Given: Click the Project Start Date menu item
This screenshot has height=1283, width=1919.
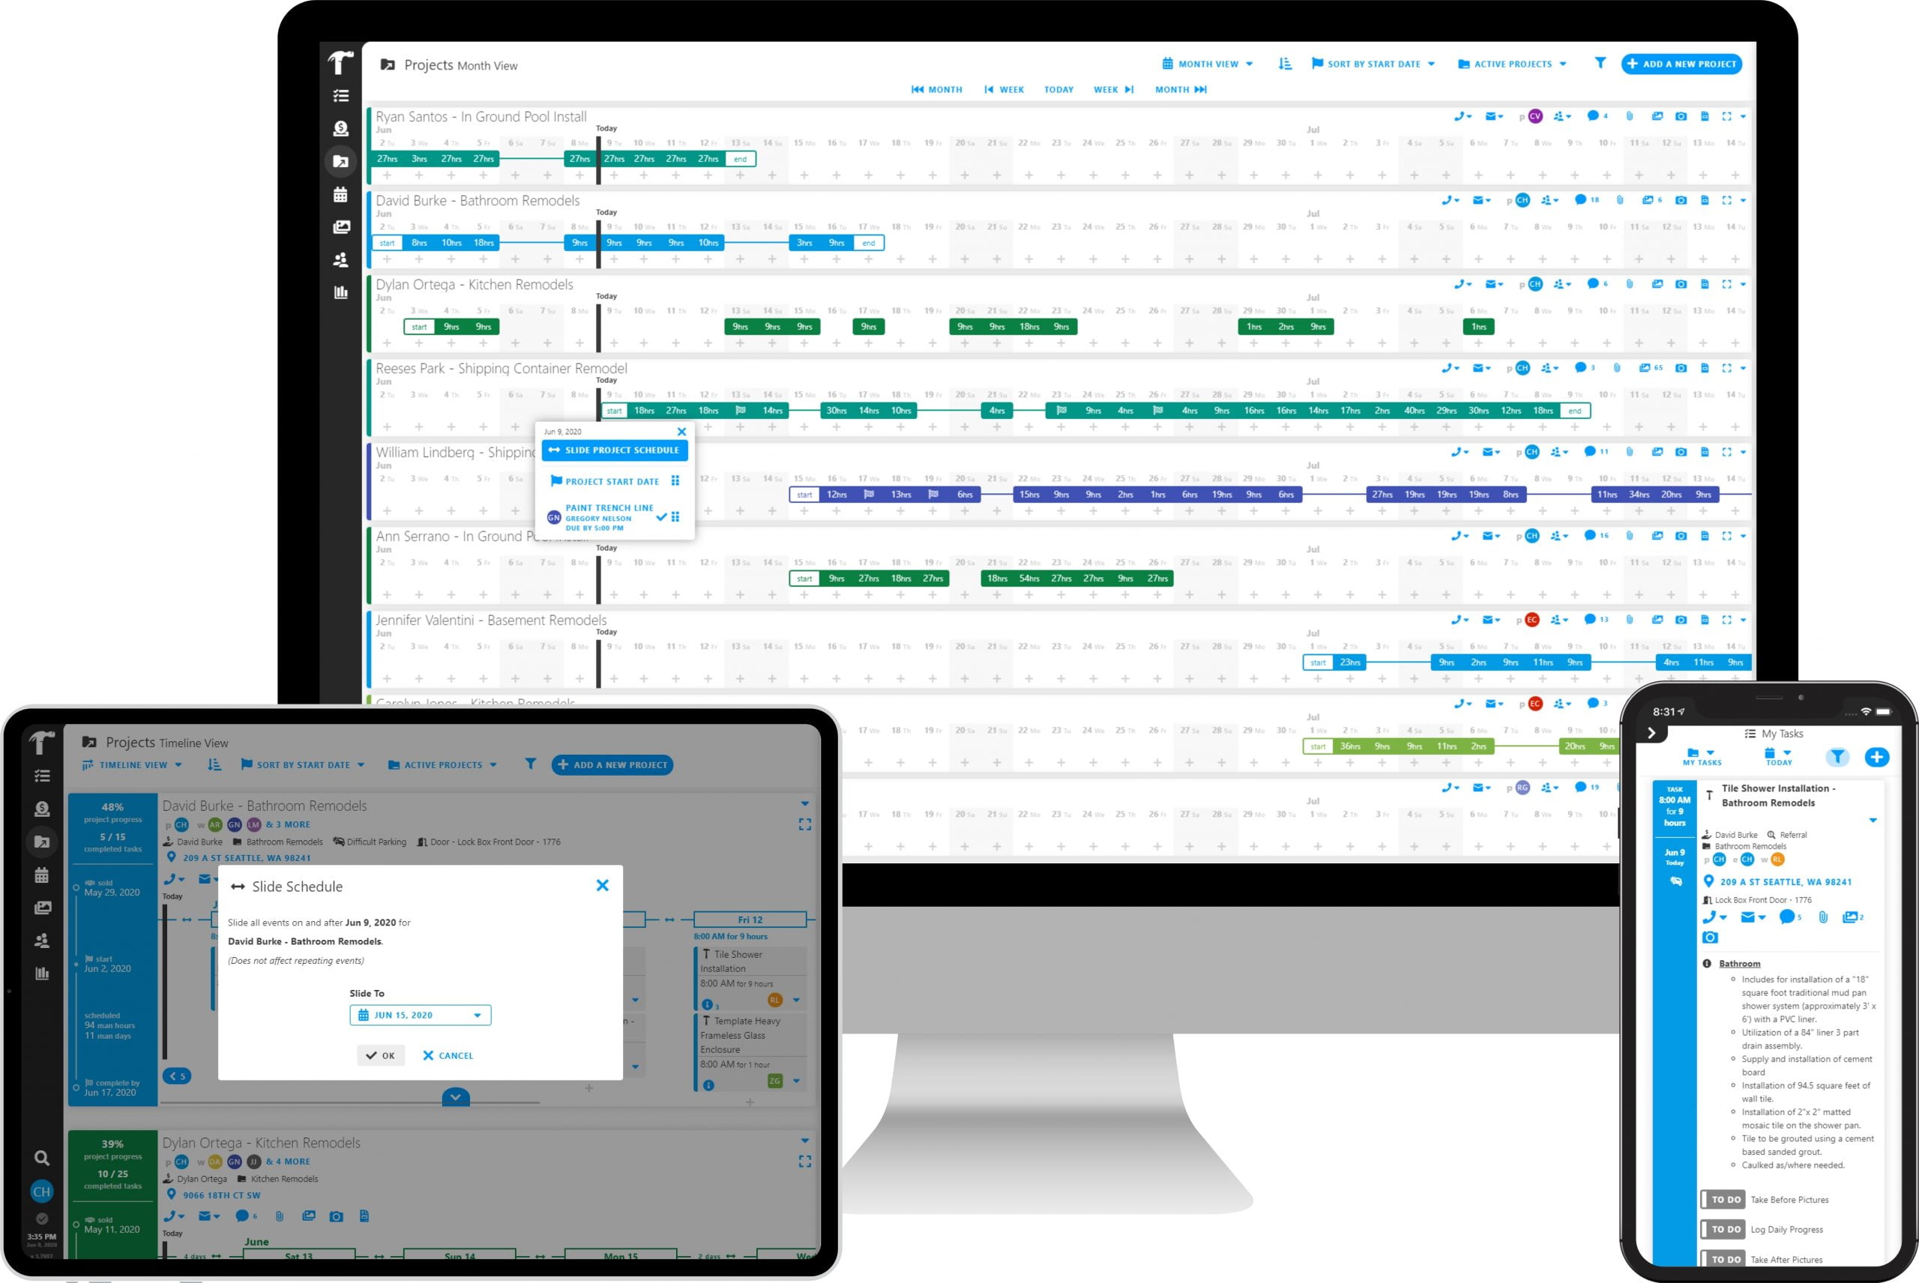Looking at the screenshot, I should tap(610, 481).
